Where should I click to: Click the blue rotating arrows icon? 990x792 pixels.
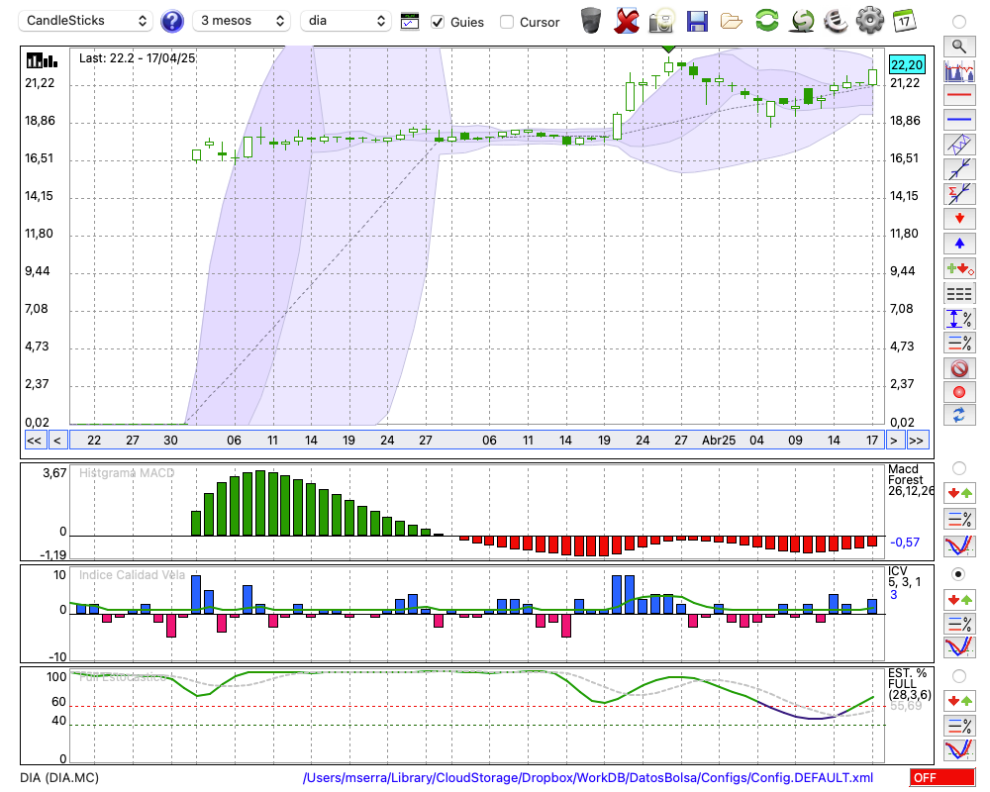(x=959, y=415)
